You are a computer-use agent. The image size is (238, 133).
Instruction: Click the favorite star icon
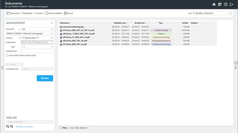(200, 13)
